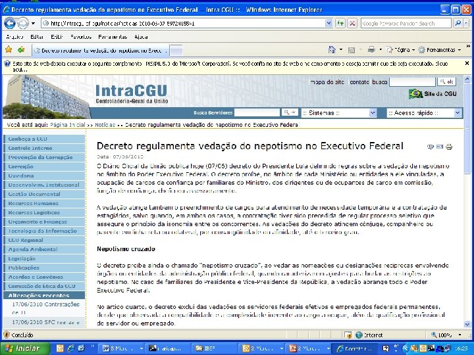This screenshot has width=474, height=355.
Task: Open the Windows Iniciar start button
Action: click(25, 348)
